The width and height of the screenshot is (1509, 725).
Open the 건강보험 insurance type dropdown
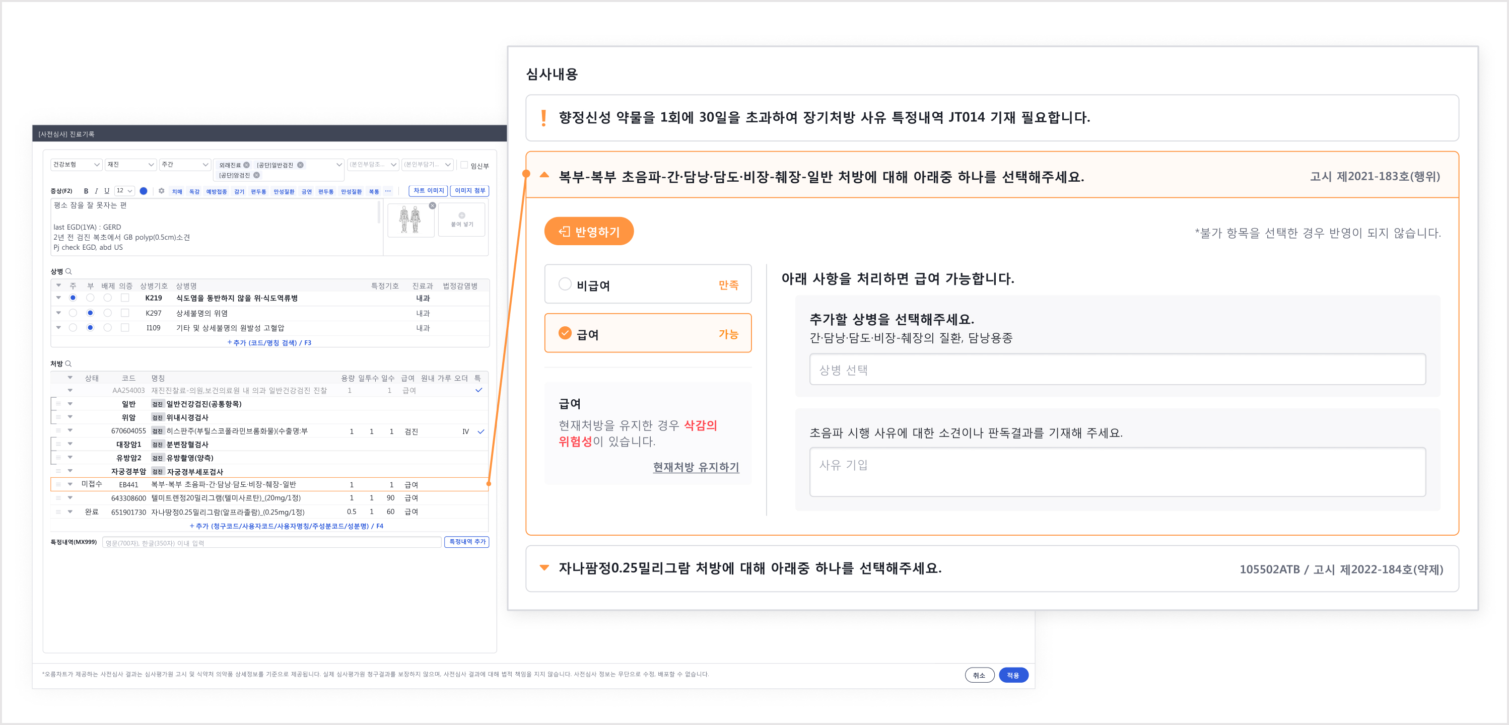pos(76,165)
